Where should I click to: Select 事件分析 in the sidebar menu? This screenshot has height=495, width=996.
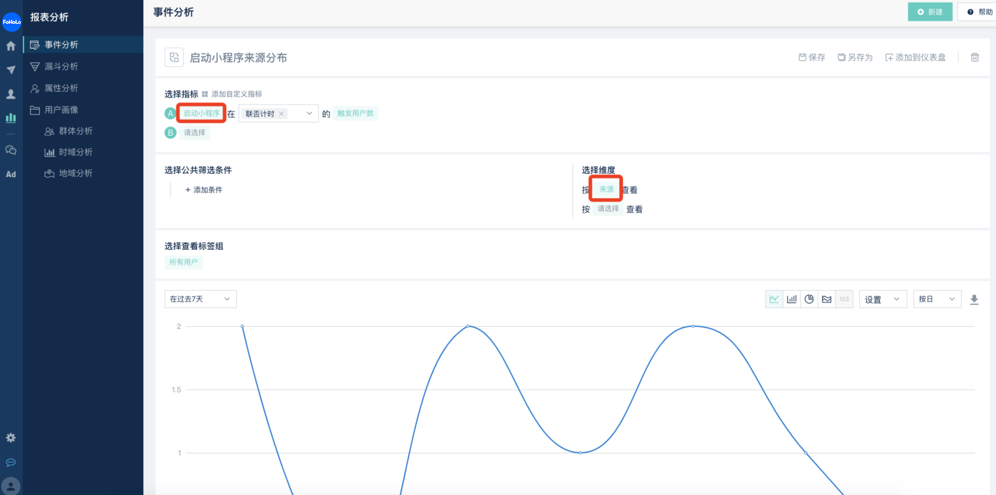coord(84,45)
